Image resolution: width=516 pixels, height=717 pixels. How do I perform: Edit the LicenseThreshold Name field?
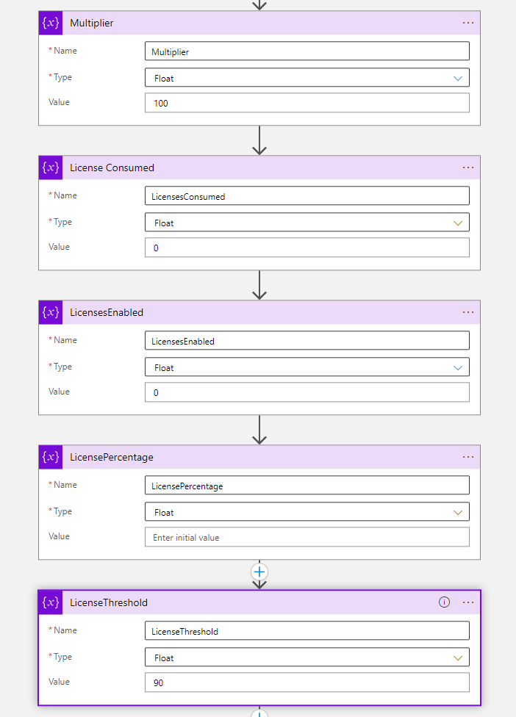tap(307, 630)
